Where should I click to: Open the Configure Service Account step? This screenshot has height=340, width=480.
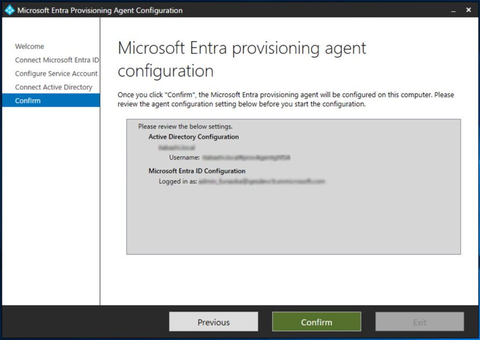pyautogui.click(x=56, y=74)
